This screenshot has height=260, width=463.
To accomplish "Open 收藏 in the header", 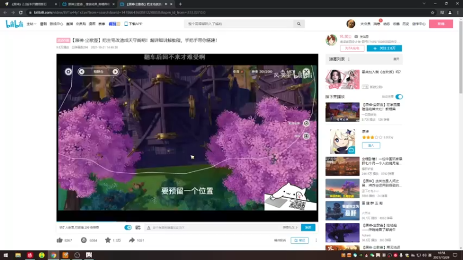I will pyautogui.click(x=396, y=24).
